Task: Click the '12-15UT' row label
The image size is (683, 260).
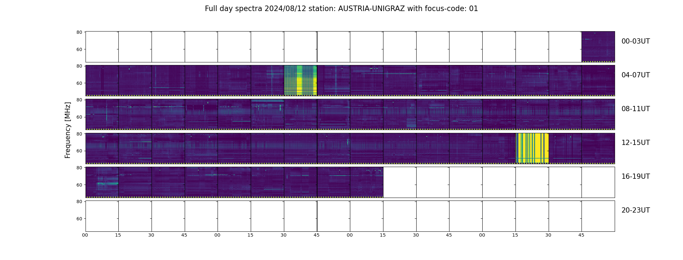Action: point(636,143)
